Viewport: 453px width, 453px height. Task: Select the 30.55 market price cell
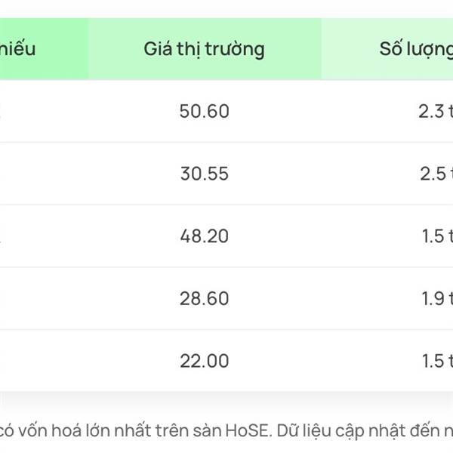point(205,174)
